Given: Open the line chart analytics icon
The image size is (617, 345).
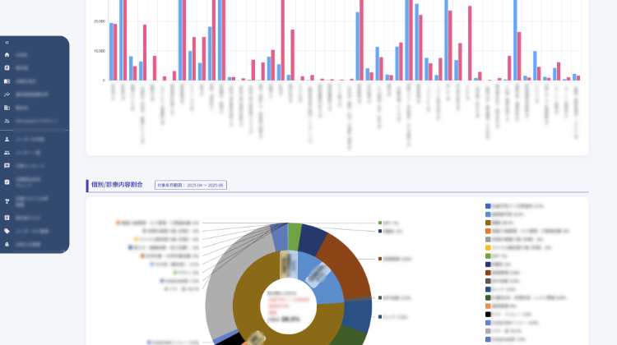Looking at the screenshot, I should [x=7, y=94].
